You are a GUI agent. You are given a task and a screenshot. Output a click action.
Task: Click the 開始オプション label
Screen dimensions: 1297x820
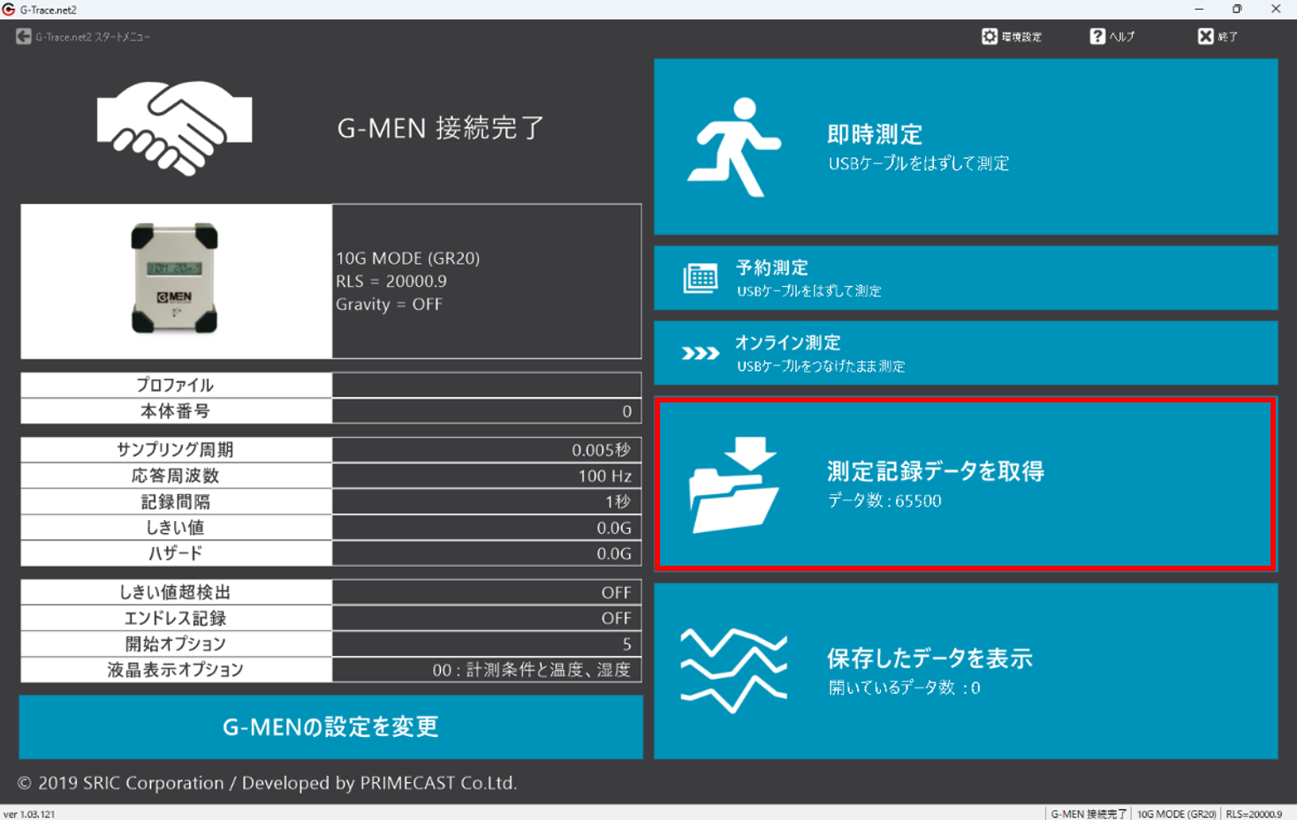pos(176,643)
